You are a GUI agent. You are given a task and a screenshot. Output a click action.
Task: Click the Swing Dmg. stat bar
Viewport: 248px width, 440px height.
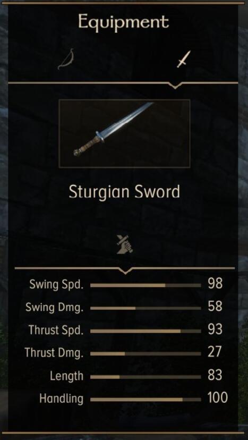(146, 308)
